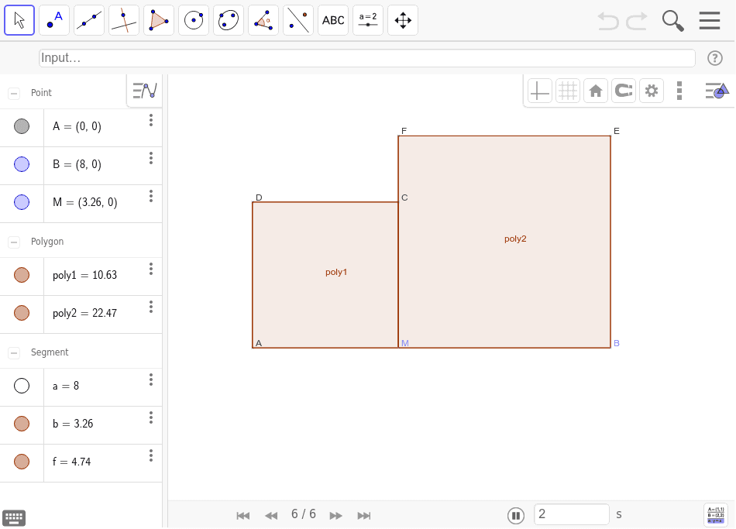Select the Point tool
The image size is (736, 529).
click(x=54, y=20)
